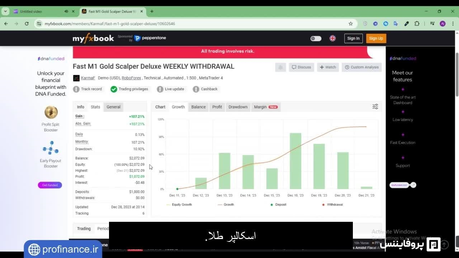Toggle the Equity Growth legend series
Screen dimensions: 459x258
[181, 205]
